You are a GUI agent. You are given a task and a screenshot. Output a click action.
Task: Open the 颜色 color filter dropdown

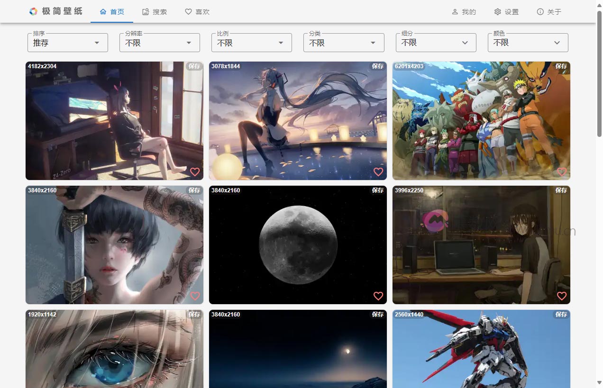[x=528, y=43]
